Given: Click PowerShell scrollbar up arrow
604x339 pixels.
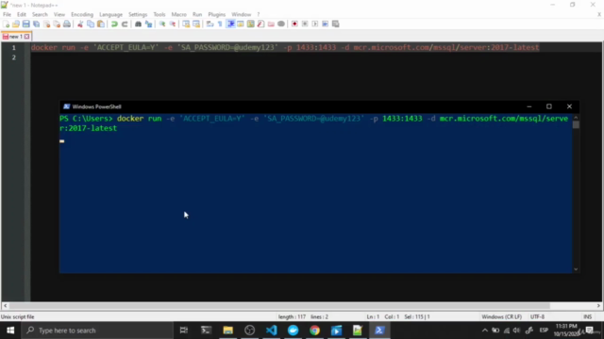Looking at the screenshot, I should 576,117.
